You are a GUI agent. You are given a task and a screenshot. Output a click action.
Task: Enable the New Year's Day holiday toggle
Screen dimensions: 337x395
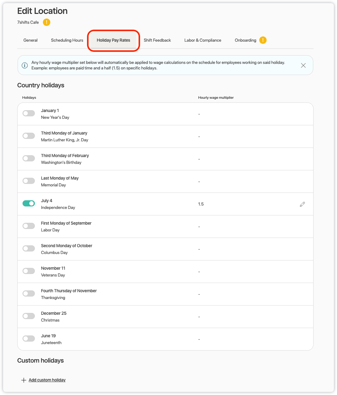coord(29,113)
